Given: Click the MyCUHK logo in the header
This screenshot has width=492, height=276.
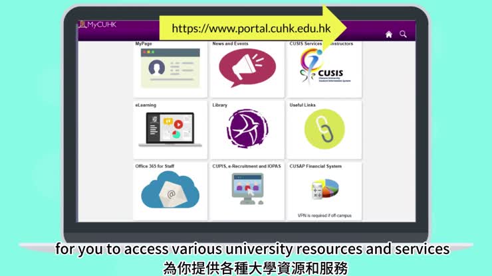Looking at the screenshot, I should [x=97, y=25].
